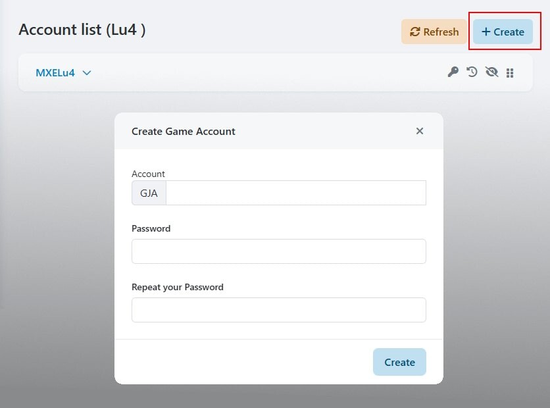Open the six-dot grid menu icon
This screenshot has width=550, height=408.
pos(510,73)
